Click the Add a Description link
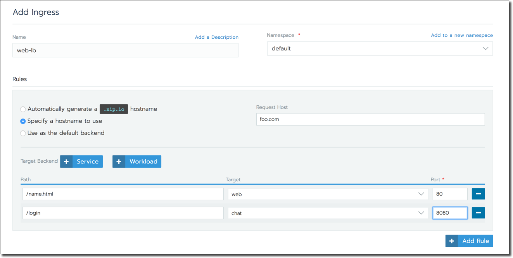The width and height of the screenshot is (513, 258). (216, 37)
